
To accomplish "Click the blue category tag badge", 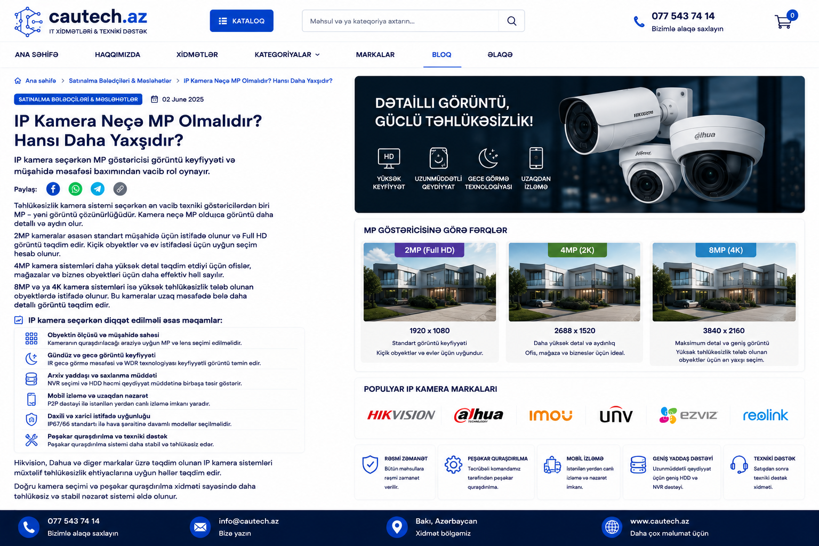I will (78, 99).
